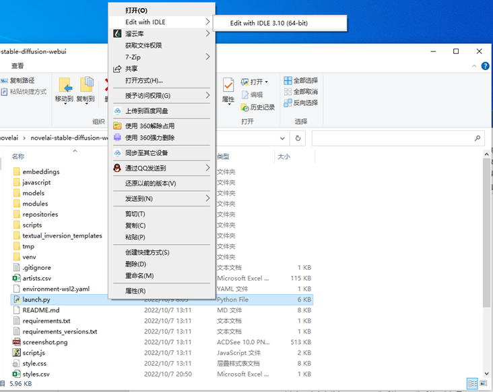
Task: Open address bar history dropdown chevron
Action: point(282,138)
